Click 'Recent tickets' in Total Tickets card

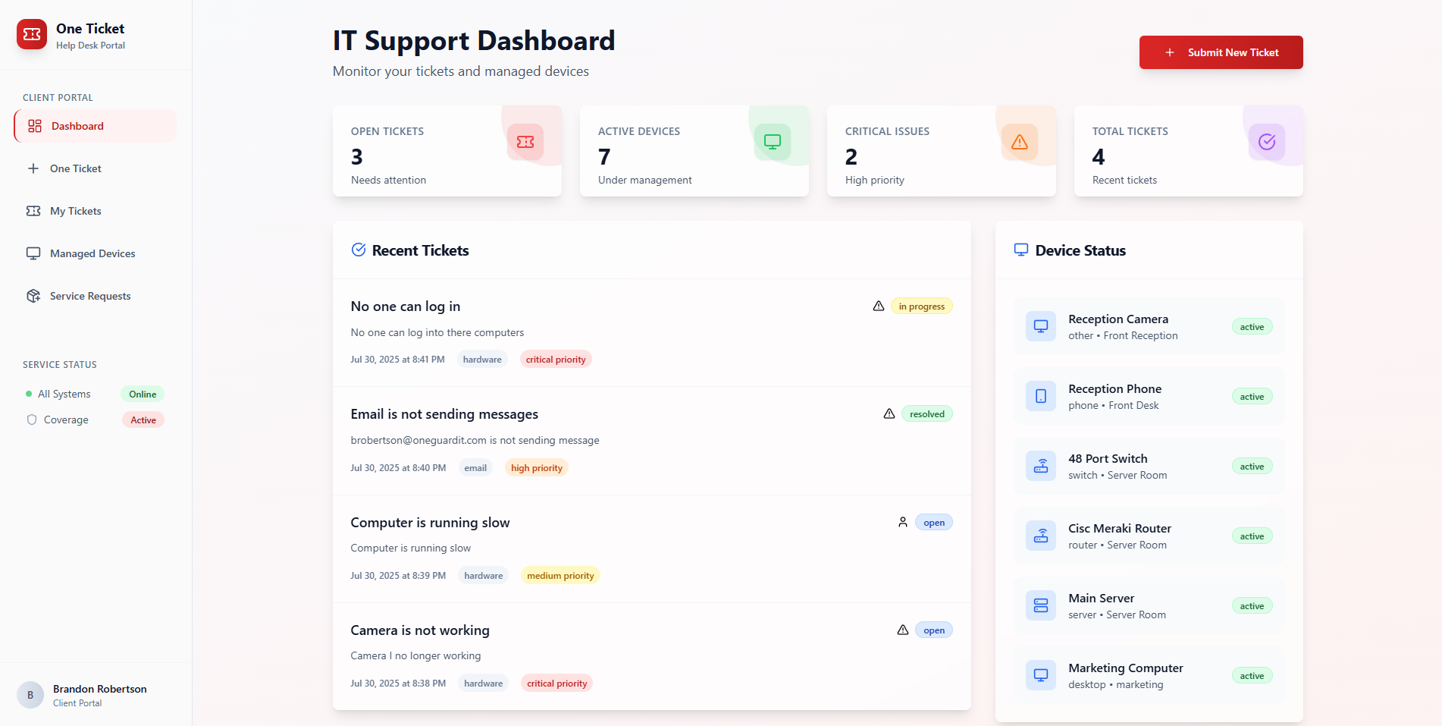point(1124,180)
